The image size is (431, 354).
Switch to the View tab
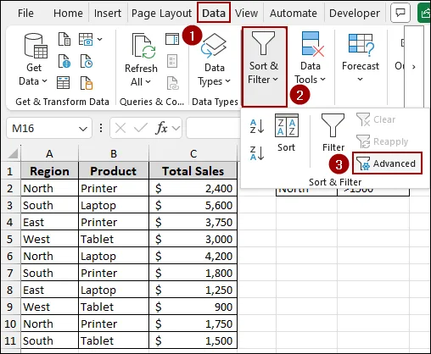coord(246,13)
